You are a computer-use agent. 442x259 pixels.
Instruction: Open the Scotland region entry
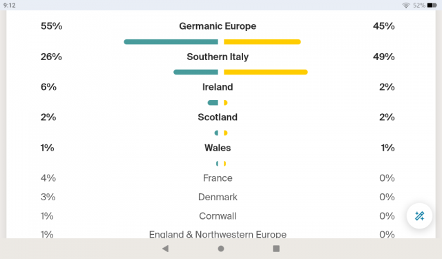coord(218,117)
